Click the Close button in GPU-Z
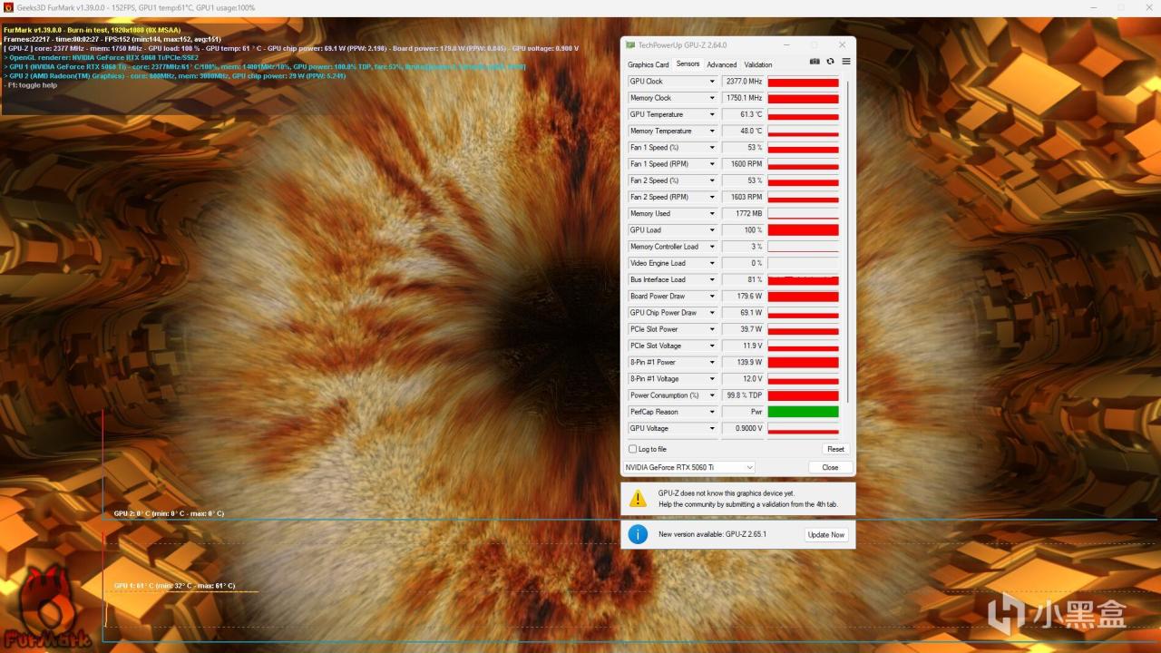 tap(830, 467)
